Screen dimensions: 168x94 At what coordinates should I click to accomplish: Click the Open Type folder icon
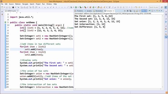click(98, 7)
